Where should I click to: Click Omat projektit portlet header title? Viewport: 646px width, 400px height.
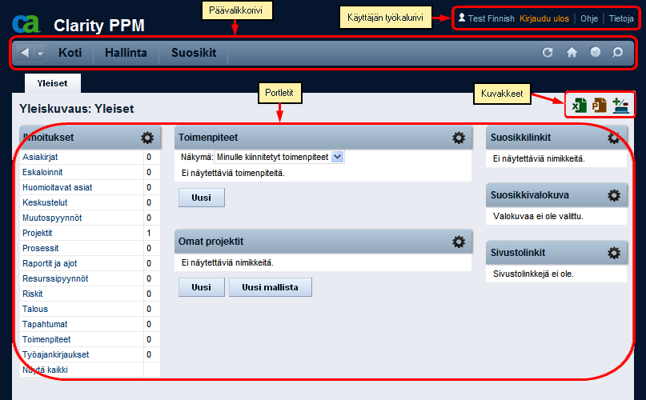tap(211, 242)
